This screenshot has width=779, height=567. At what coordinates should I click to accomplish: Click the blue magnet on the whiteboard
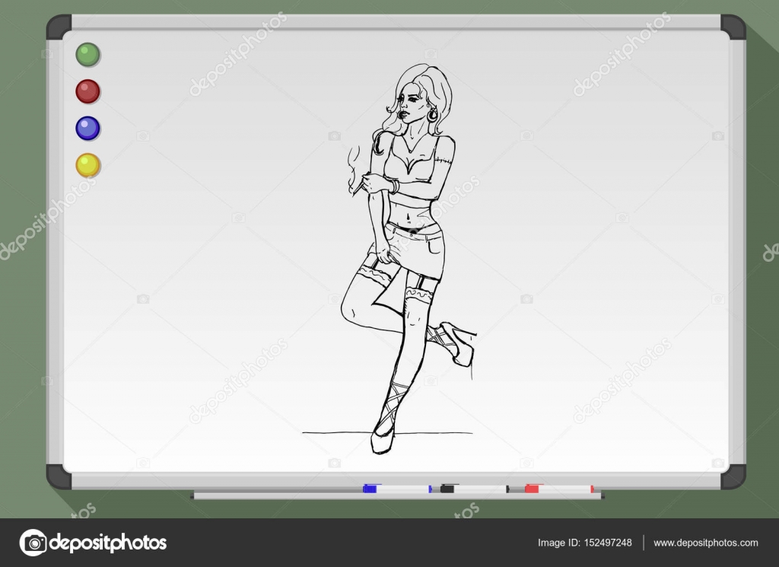pyautogui.click(x=88, y=128)
